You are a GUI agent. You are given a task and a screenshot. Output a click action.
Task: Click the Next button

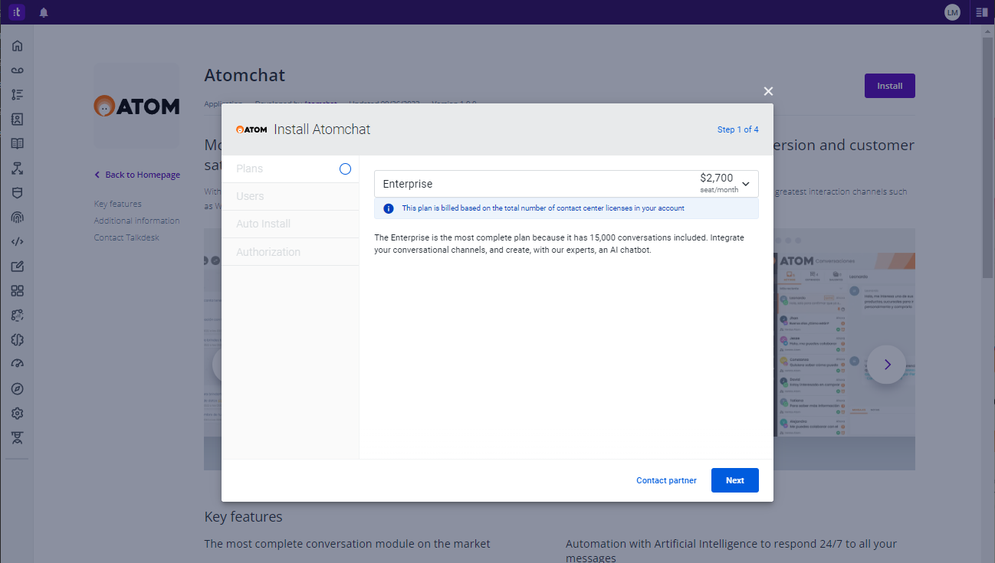pos(734,480)
